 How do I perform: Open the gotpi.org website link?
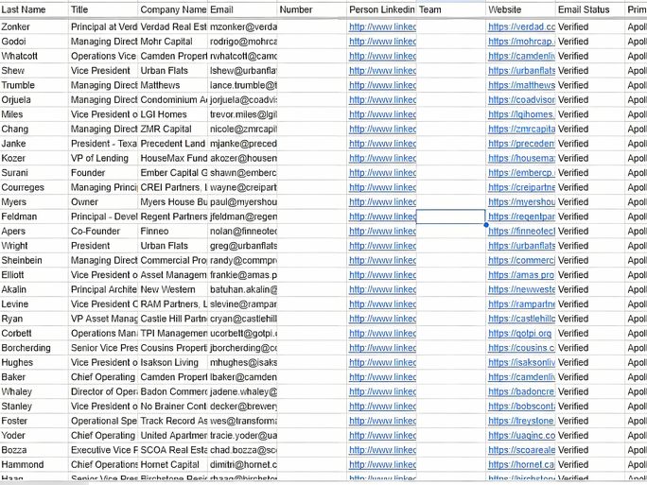click(519, 333)
